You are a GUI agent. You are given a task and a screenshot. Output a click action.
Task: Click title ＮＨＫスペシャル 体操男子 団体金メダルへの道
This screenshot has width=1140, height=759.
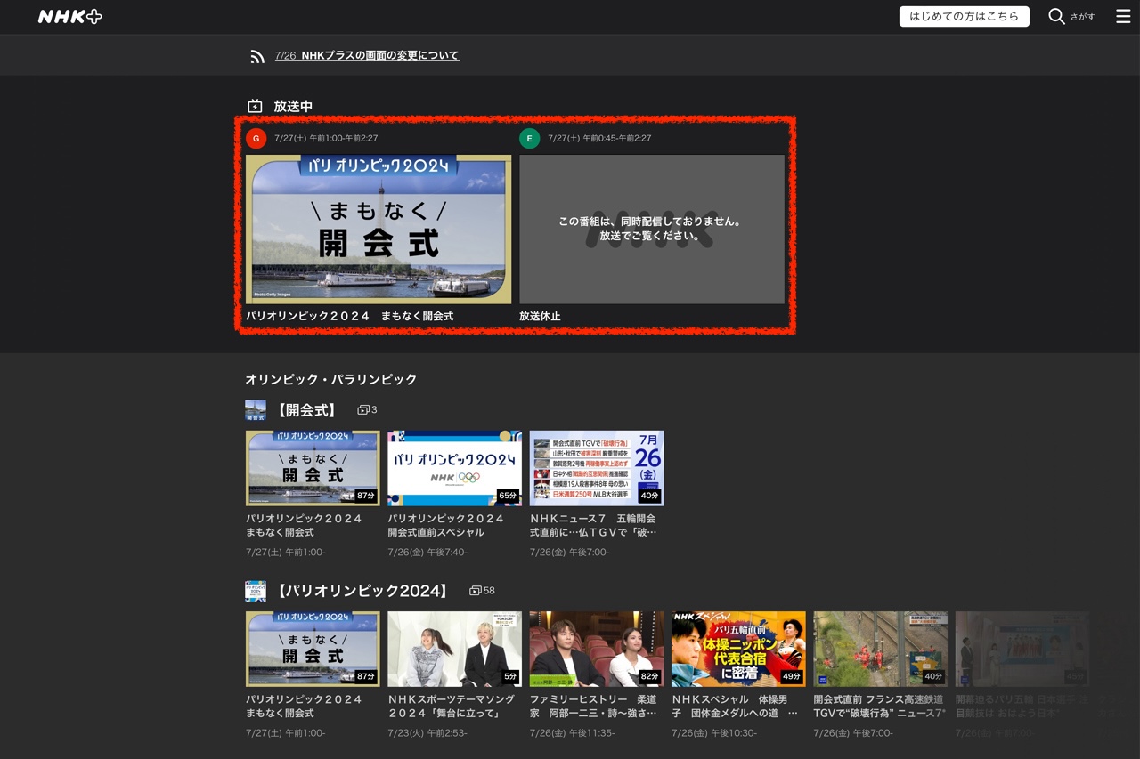pos(735,706)
